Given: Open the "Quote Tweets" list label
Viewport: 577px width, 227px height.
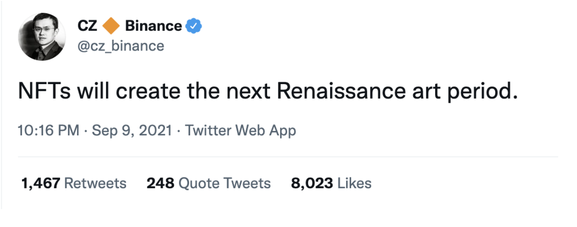Looking at the screenshot, I should [x=225, y=183].
